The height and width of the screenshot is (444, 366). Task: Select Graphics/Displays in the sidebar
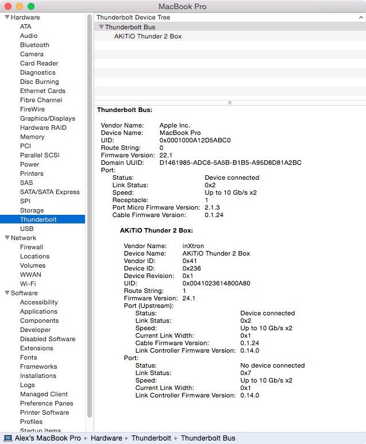(48, 119)
